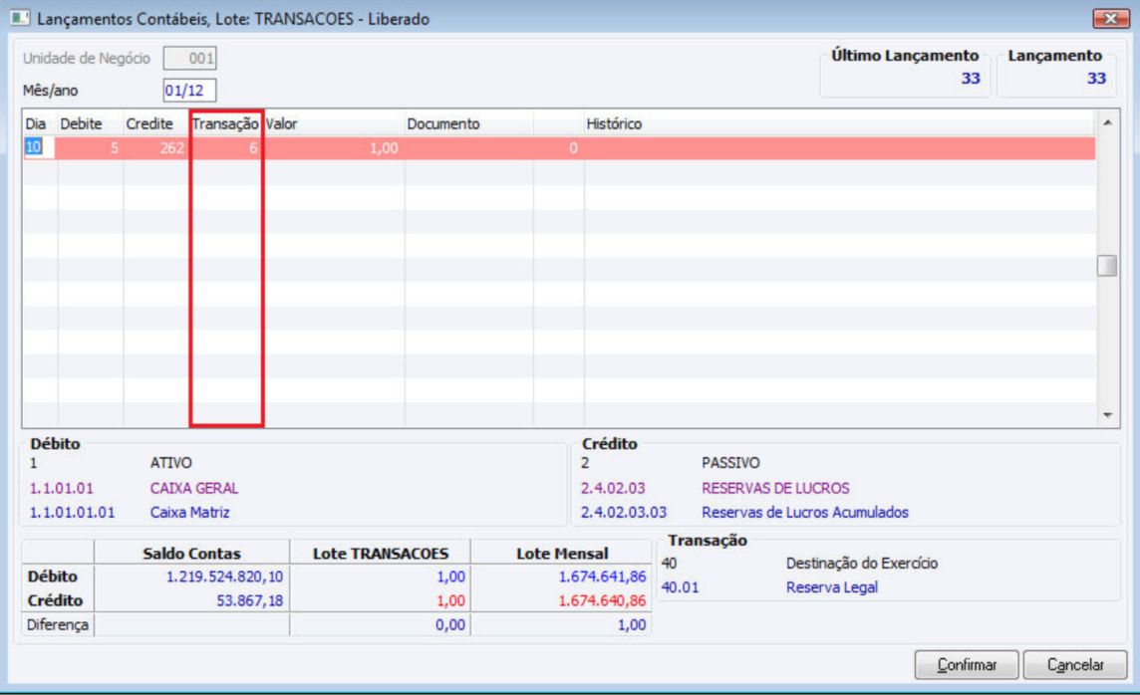Image resolution: width=1140 pixels, height=695 pixels.
Task: Select the Credite cell with value 262
Action: point(155,148)
